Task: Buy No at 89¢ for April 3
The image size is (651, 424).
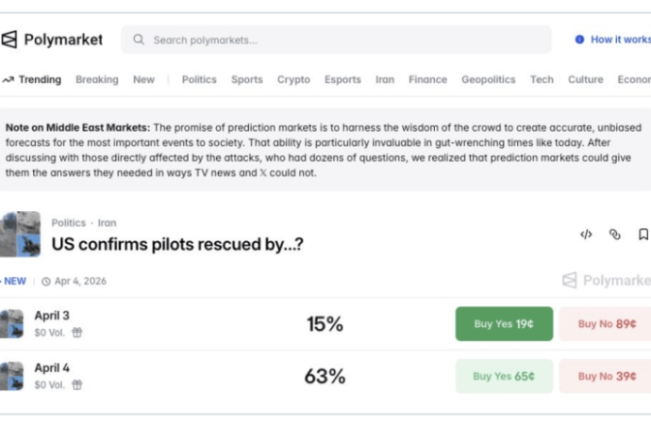Action: (x=606, y=323)
